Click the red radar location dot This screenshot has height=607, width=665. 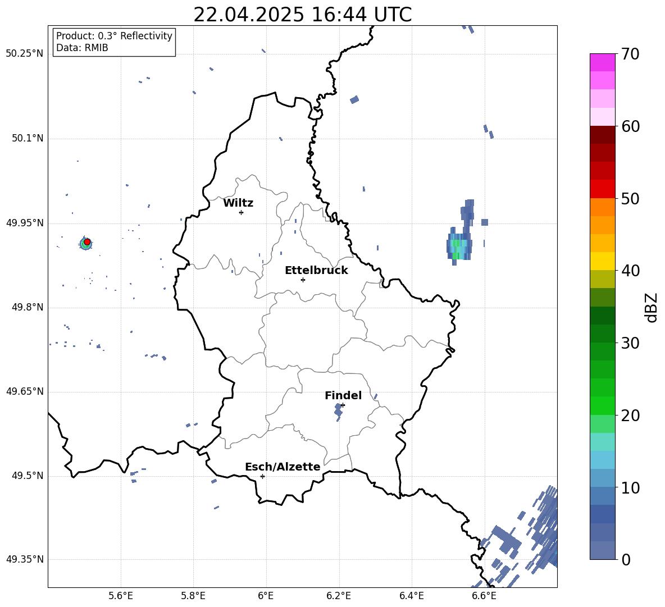(87, 242)
